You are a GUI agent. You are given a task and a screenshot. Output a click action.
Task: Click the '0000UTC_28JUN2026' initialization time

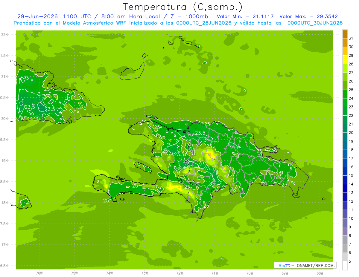click(x=204, y=23)
